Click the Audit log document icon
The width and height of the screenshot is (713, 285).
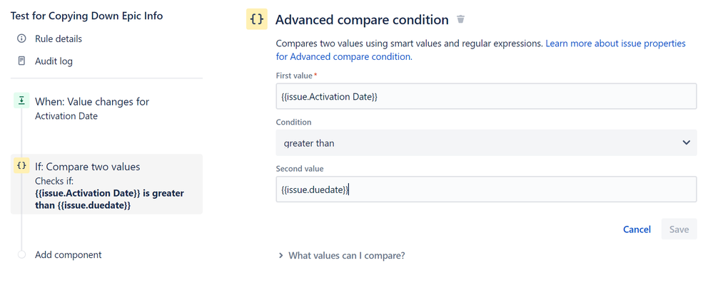click(21, 61)
